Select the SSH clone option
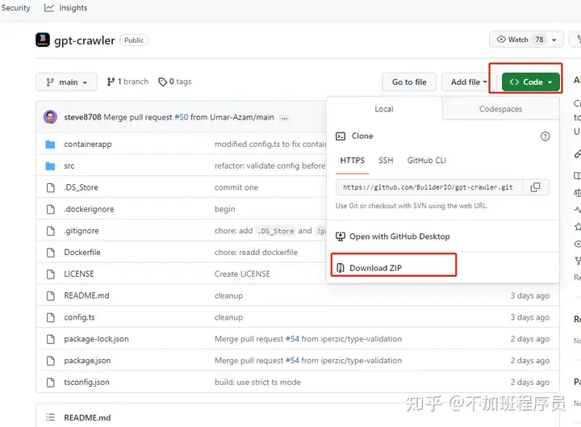 [x=386, y=161]
